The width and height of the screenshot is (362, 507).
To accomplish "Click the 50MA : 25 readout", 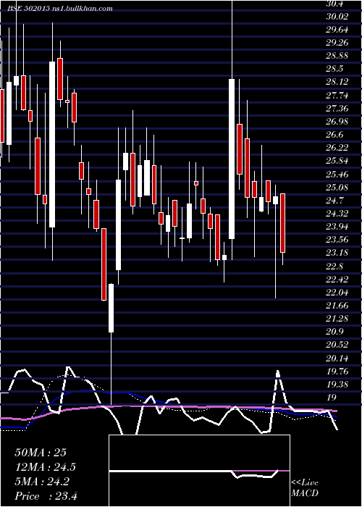I will pos(41,453).
